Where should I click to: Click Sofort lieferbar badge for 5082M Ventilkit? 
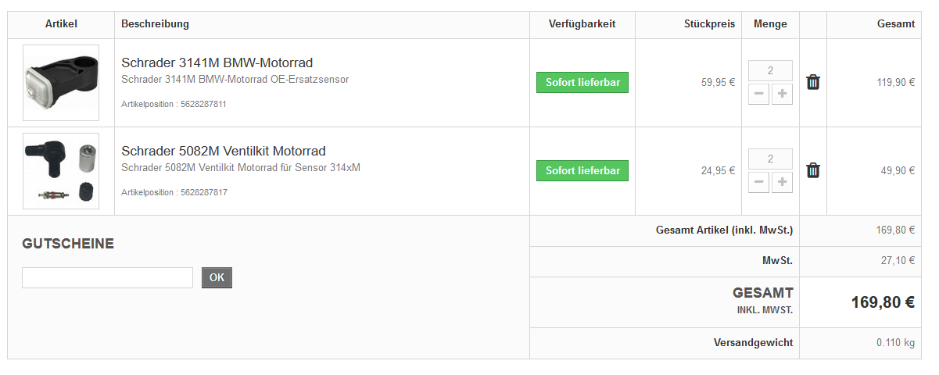(x=582, y=171)
